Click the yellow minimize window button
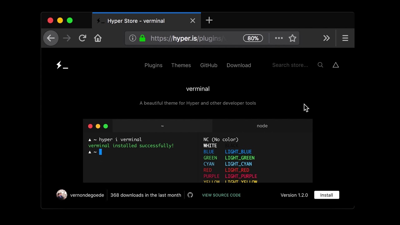The width and height of the screenshot is (400, 225). 60,20
